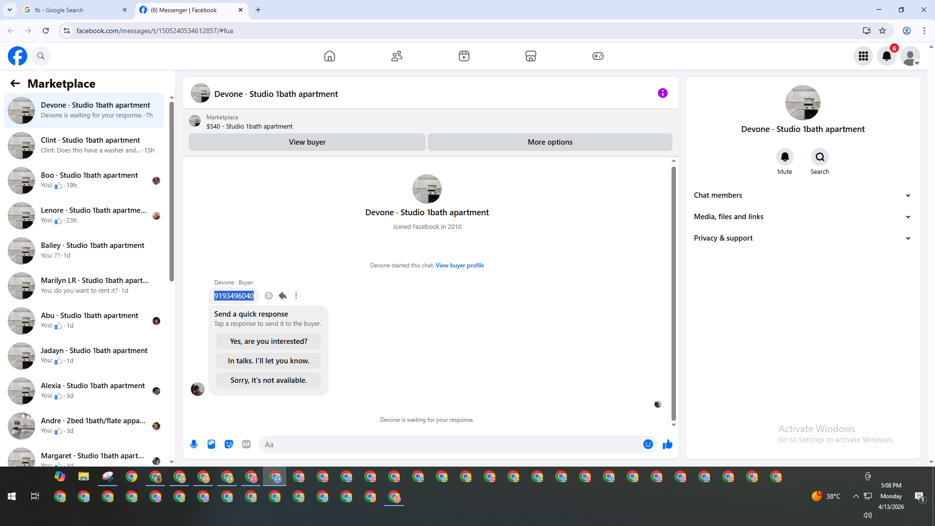
Task: Open more options for the 9193496040 message
Action: pyautogui.click(x=296, y=296)
